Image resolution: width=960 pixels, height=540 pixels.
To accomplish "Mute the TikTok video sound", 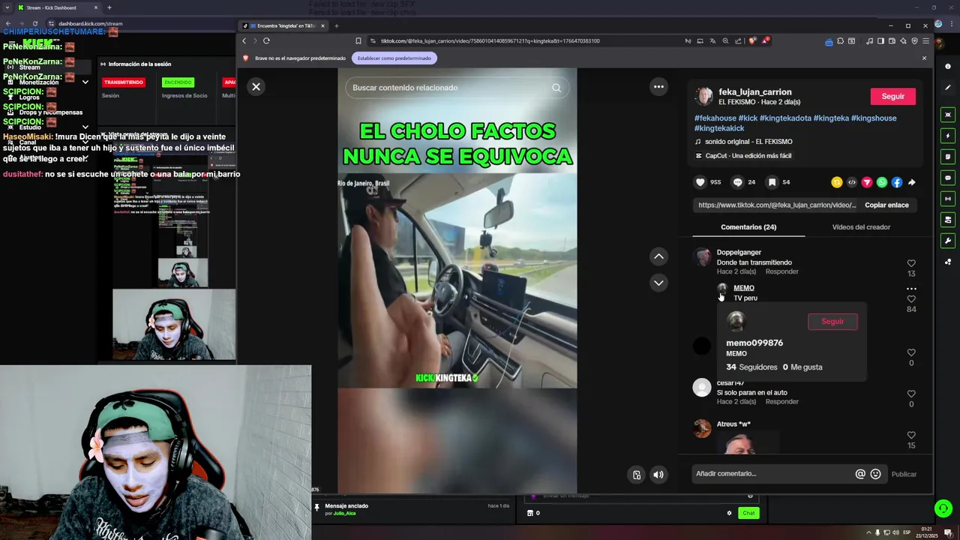I will coord(658,474).
